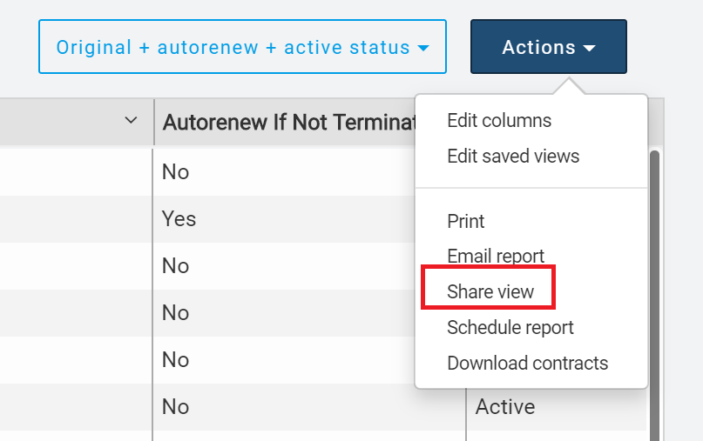Viewport: 703px width, 441px height.
Task: Expand the column header chevron
Action: [131, 120]
